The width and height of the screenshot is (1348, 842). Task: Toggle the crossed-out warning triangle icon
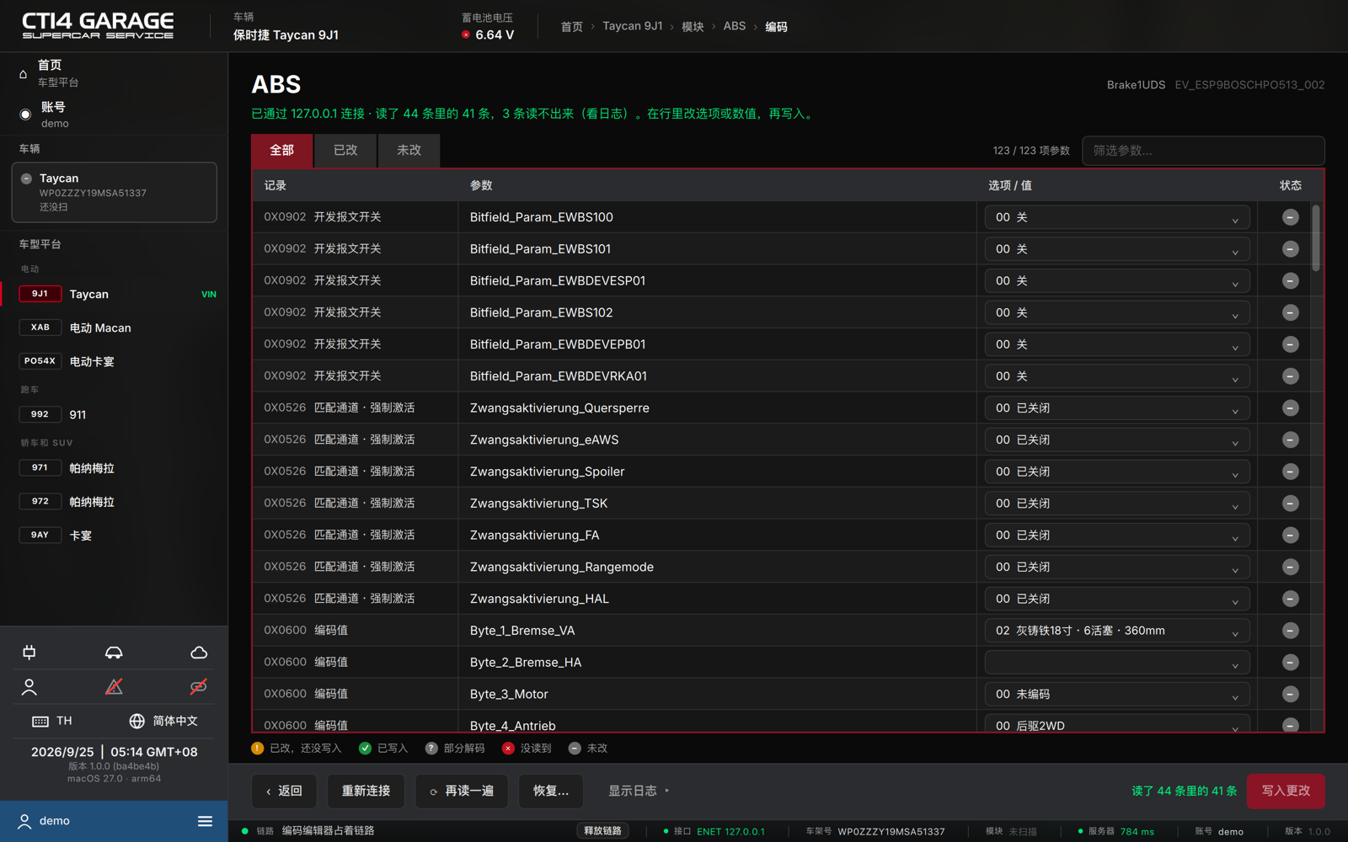click(x=114, y=687)
